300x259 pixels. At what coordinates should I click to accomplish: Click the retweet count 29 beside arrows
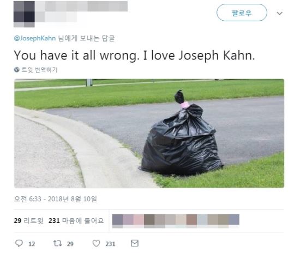(x=70, y=244)
